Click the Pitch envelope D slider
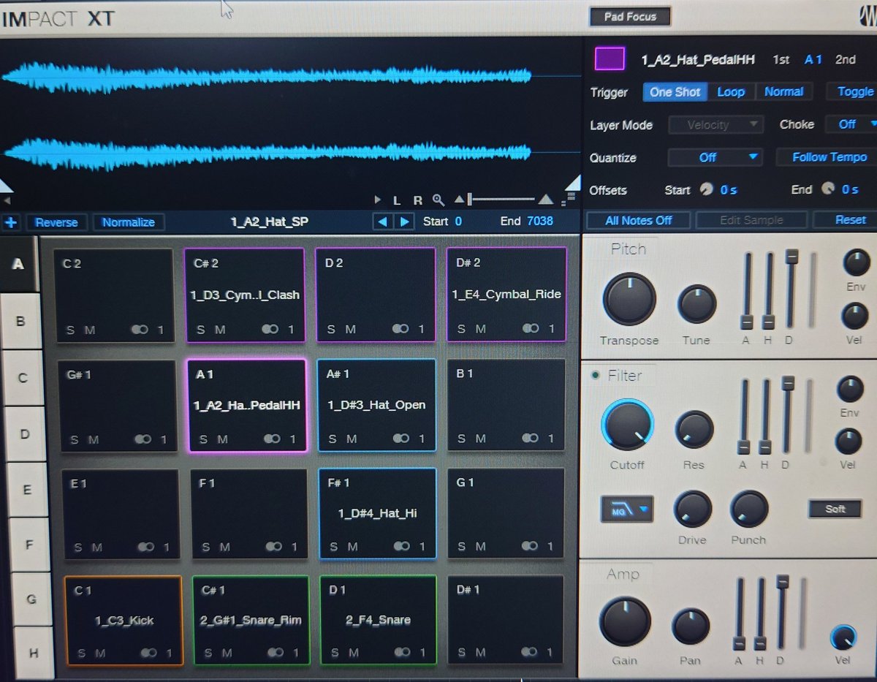This screenshot has height=682, width=877. pos(791,289)
